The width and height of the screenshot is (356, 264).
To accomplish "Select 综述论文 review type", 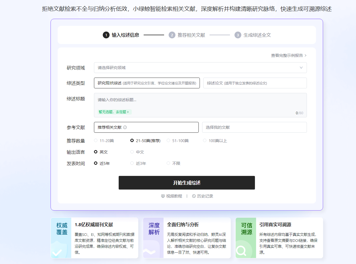I will (x=255, y=83).
